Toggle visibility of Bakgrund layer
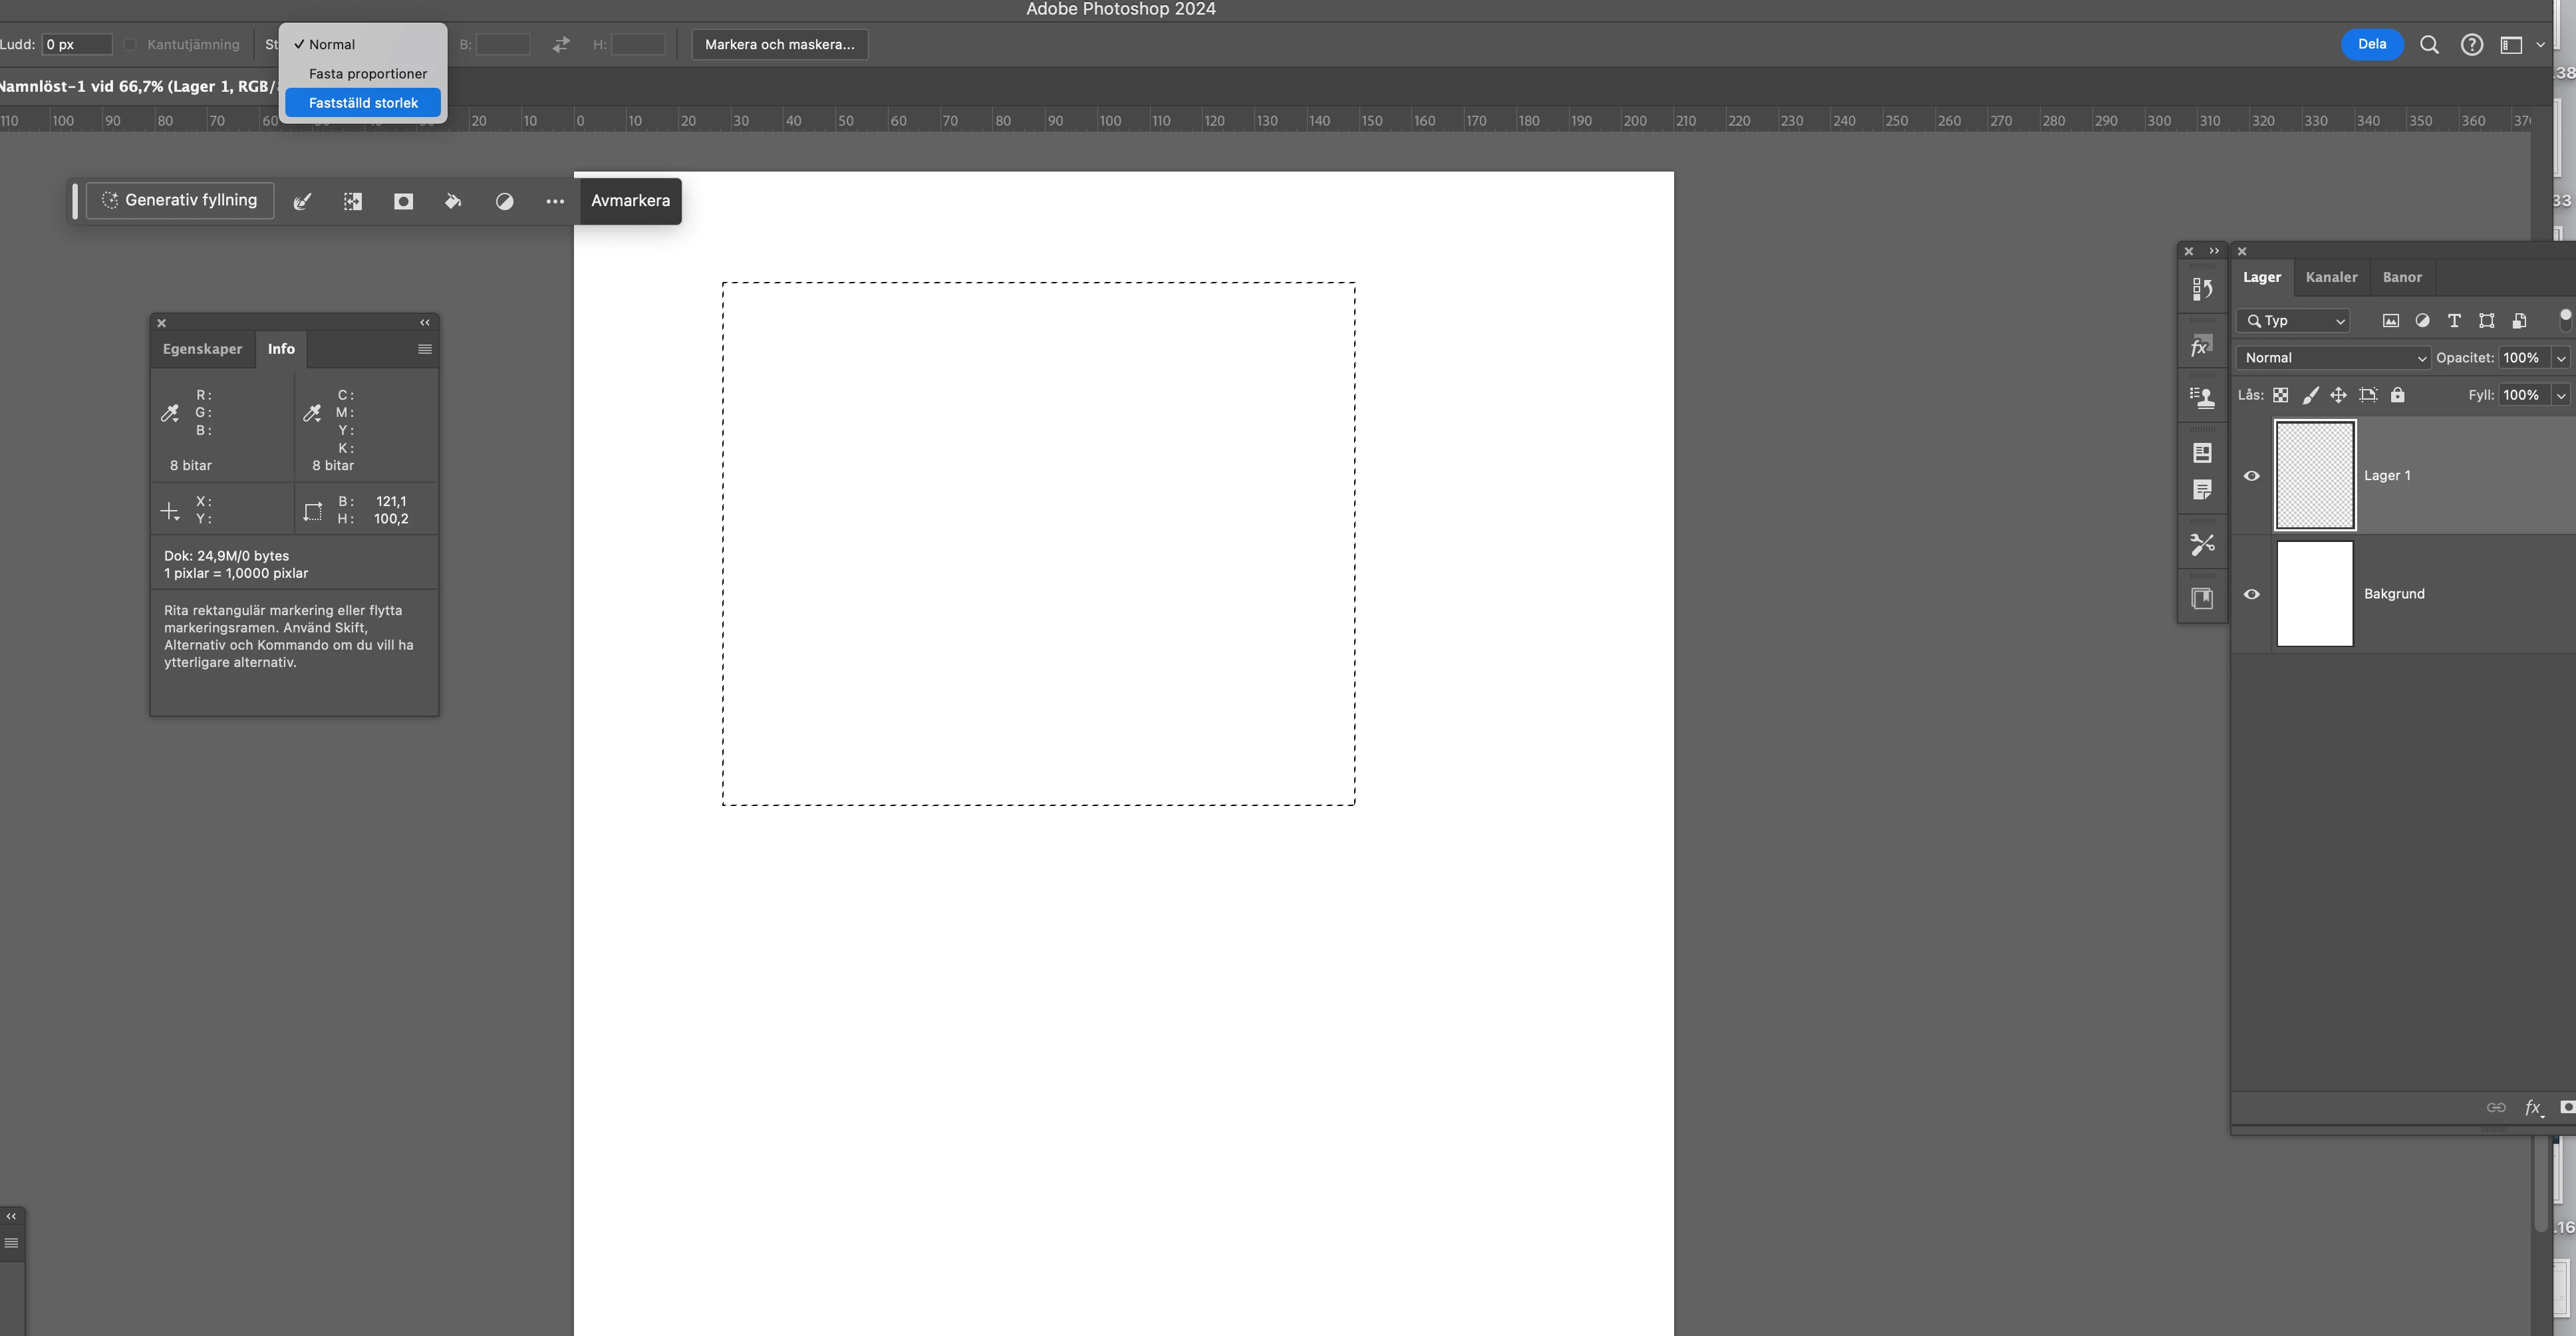This screenshot has width=2576, height=1336. click(2252, 594)
